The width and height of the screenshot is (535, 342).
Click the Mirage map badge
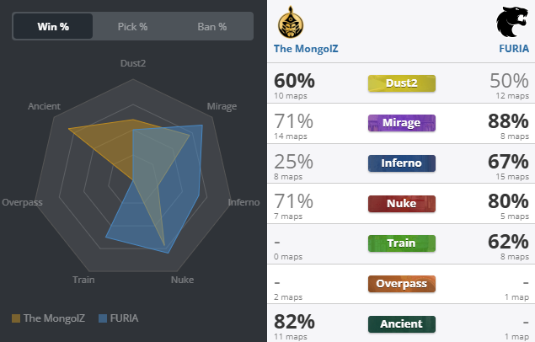coord(402,123)
